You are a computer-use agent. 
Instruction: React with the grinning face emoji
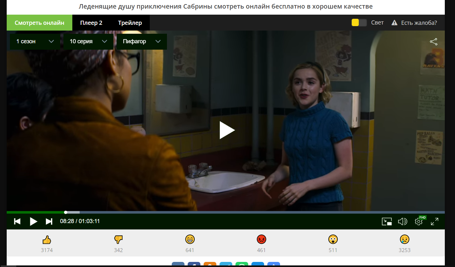click(190, 239)
